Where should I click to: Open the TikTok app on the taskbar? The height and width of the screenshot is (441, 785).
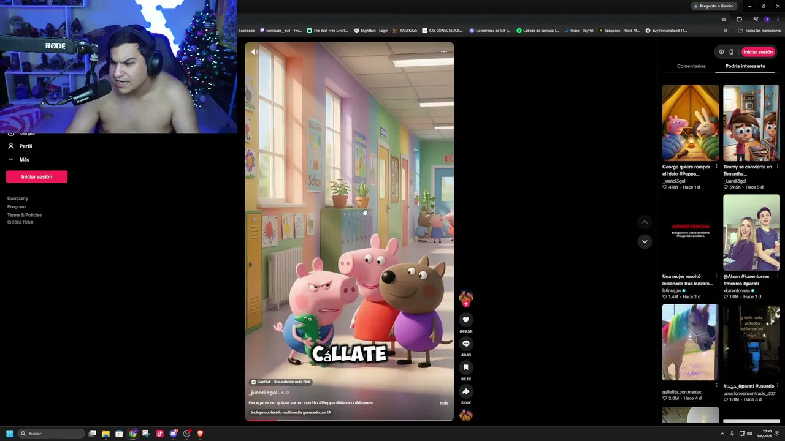(x=159, y=434)
